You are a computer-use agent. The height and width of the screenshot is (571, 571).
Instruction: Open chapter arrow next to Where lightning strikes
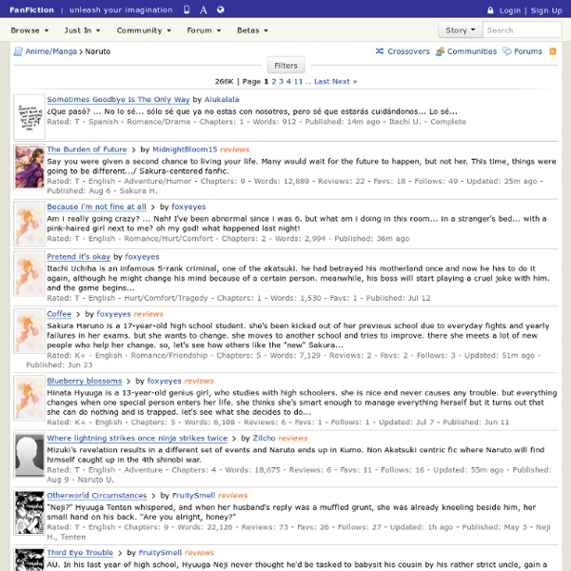(x=234, y=439)
